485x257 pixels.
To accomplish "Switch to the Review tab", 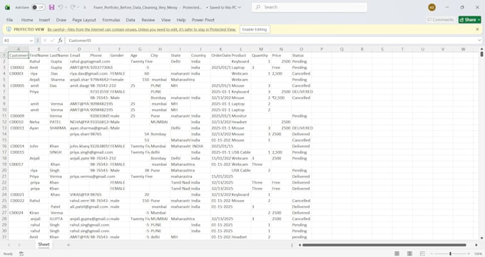I will coord(148,20).
